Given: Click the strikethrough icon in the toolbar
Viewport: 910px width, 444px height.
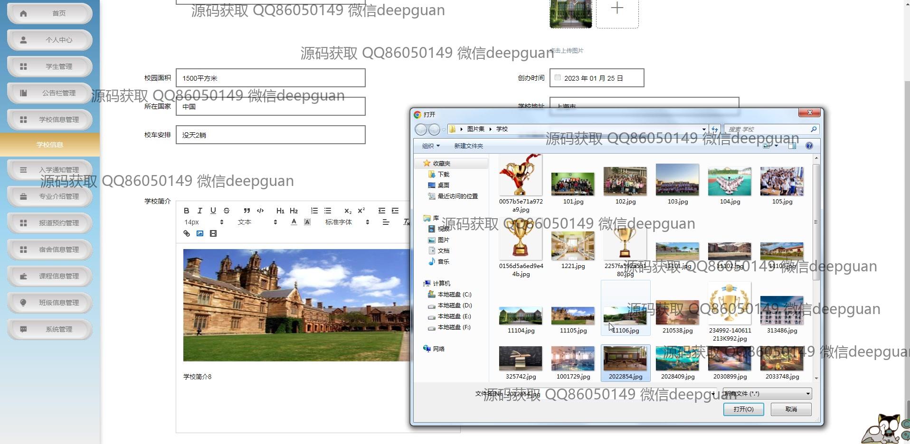Looking at the screenshot, I should click(227, 211).
